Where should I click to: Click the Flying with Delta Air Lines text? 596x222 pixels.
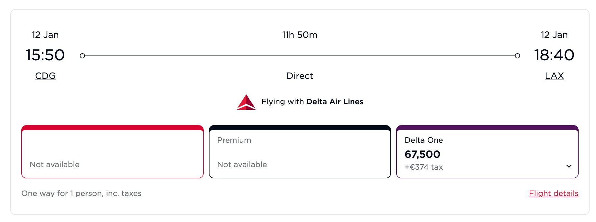pyautogui.click(x=312, y=102)
